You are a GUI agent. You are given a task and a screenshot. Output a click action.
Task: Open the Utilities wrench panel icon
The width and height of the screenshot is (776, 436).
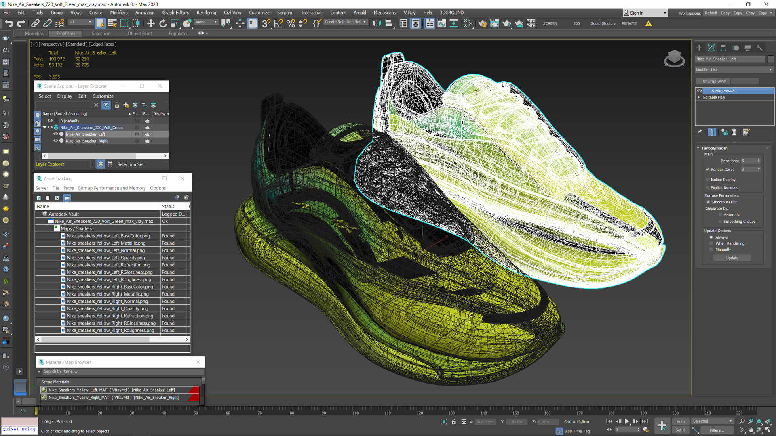click(x=760, y=48)
